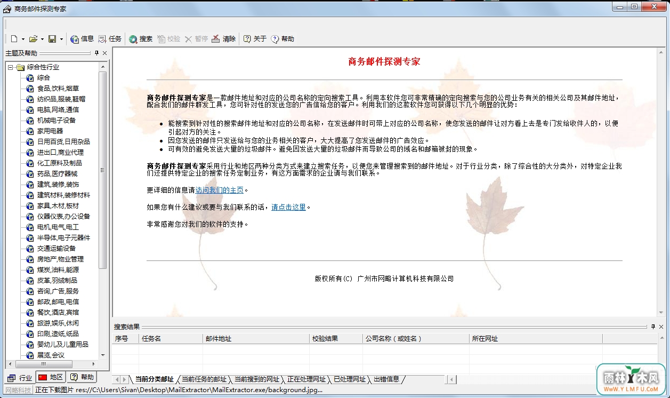Select 皮革,羽绒制品 category
The image size is (670, 398).
(x=57, y=280)
